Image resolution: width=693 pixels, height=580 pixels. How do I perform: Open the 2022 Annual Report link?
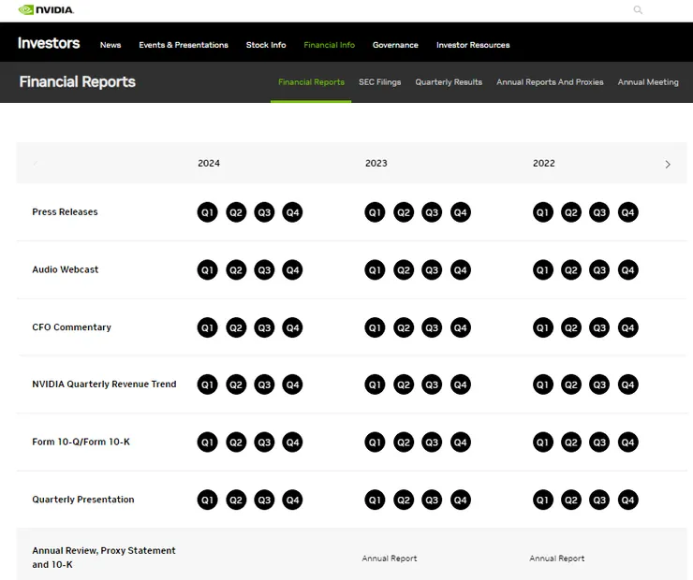point(557,558)
